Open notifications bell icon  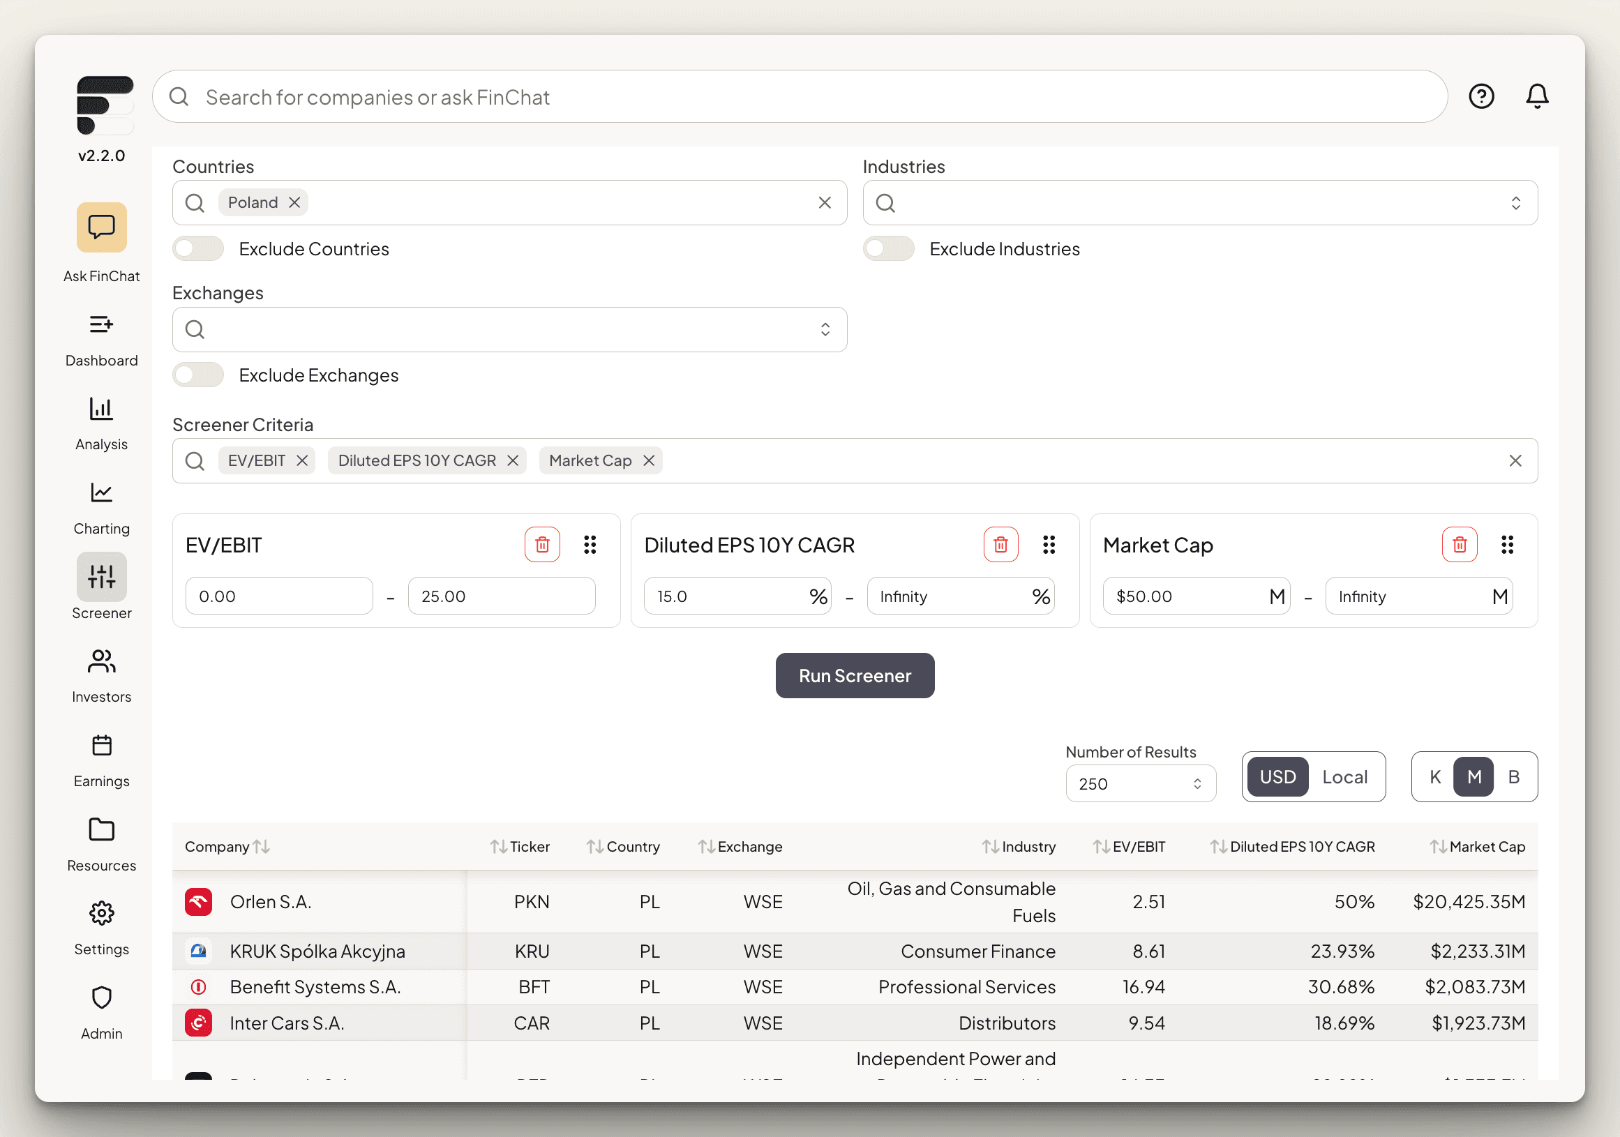[x=1537, y=96]
